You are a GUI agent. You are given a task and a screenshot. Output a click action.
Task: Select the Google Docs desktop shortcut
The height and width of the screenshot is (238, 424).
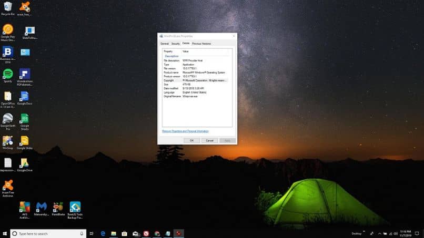click(25, 98)
